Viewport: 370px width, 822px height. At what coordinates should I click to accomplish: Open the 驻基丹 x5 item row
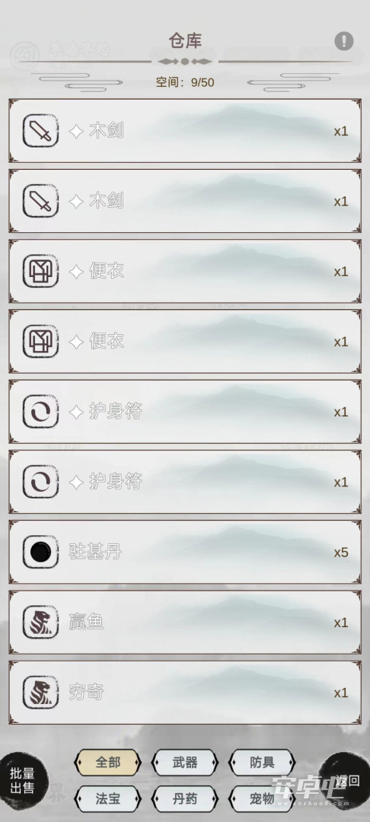click(x=185, y=552)
